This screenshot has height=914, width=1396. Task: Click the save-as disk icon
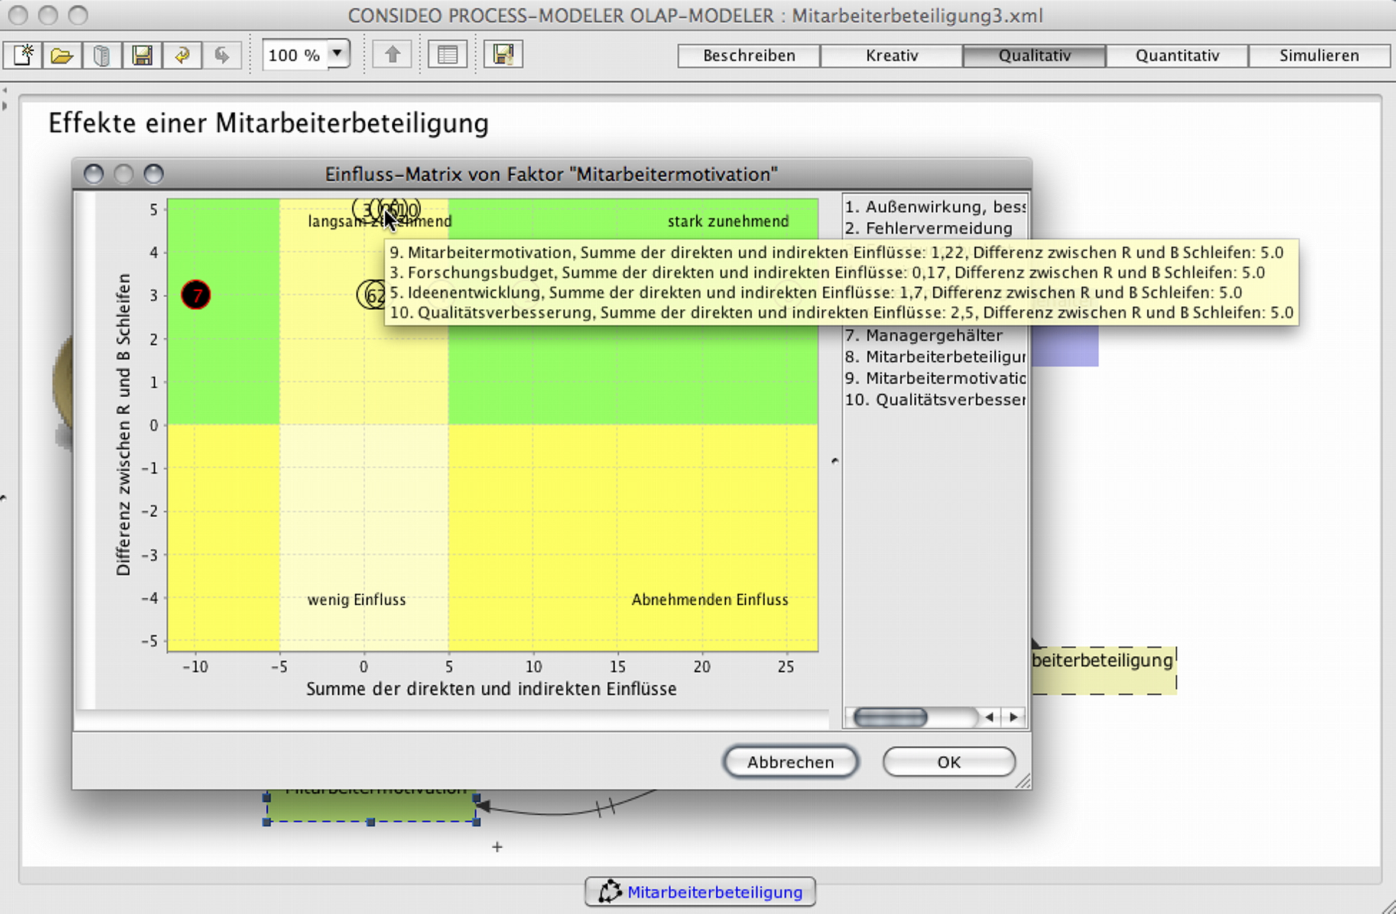(x=503, y=55)
